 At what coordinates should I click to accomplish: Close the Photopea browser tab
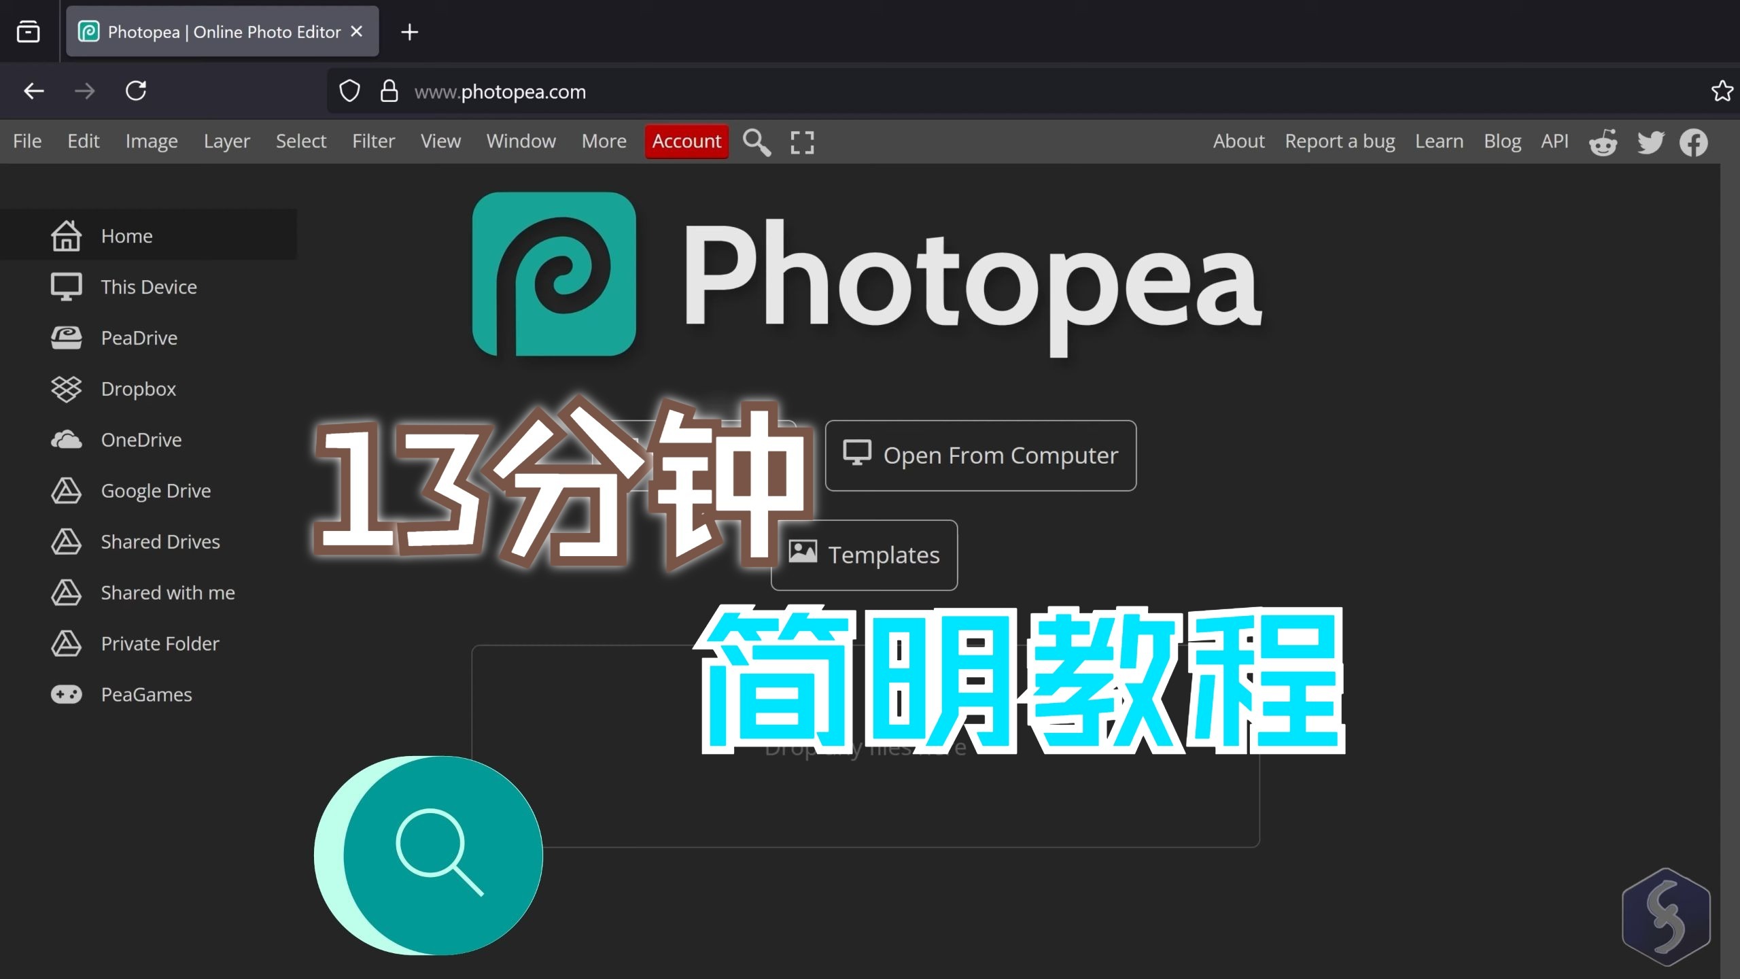coord(357,32)
